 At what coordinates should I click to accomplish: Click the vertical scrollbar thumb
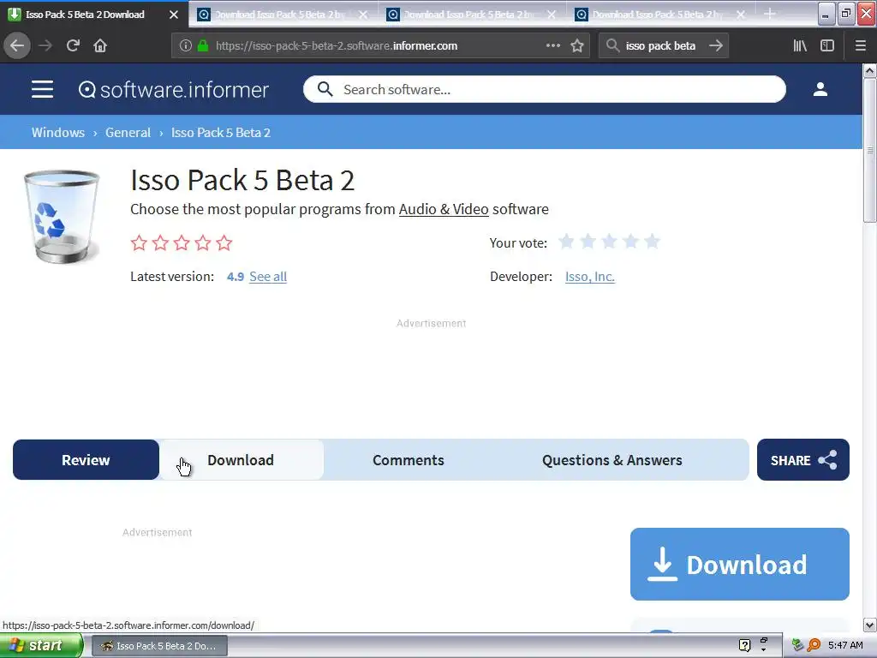[869, 150]
